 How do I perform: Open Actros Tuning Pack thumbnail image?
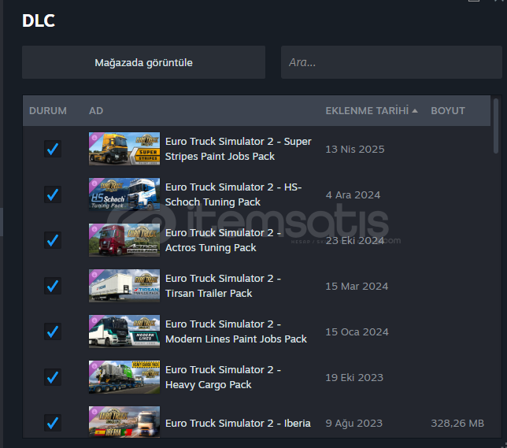pyautogui.click(x=124, y=240)
